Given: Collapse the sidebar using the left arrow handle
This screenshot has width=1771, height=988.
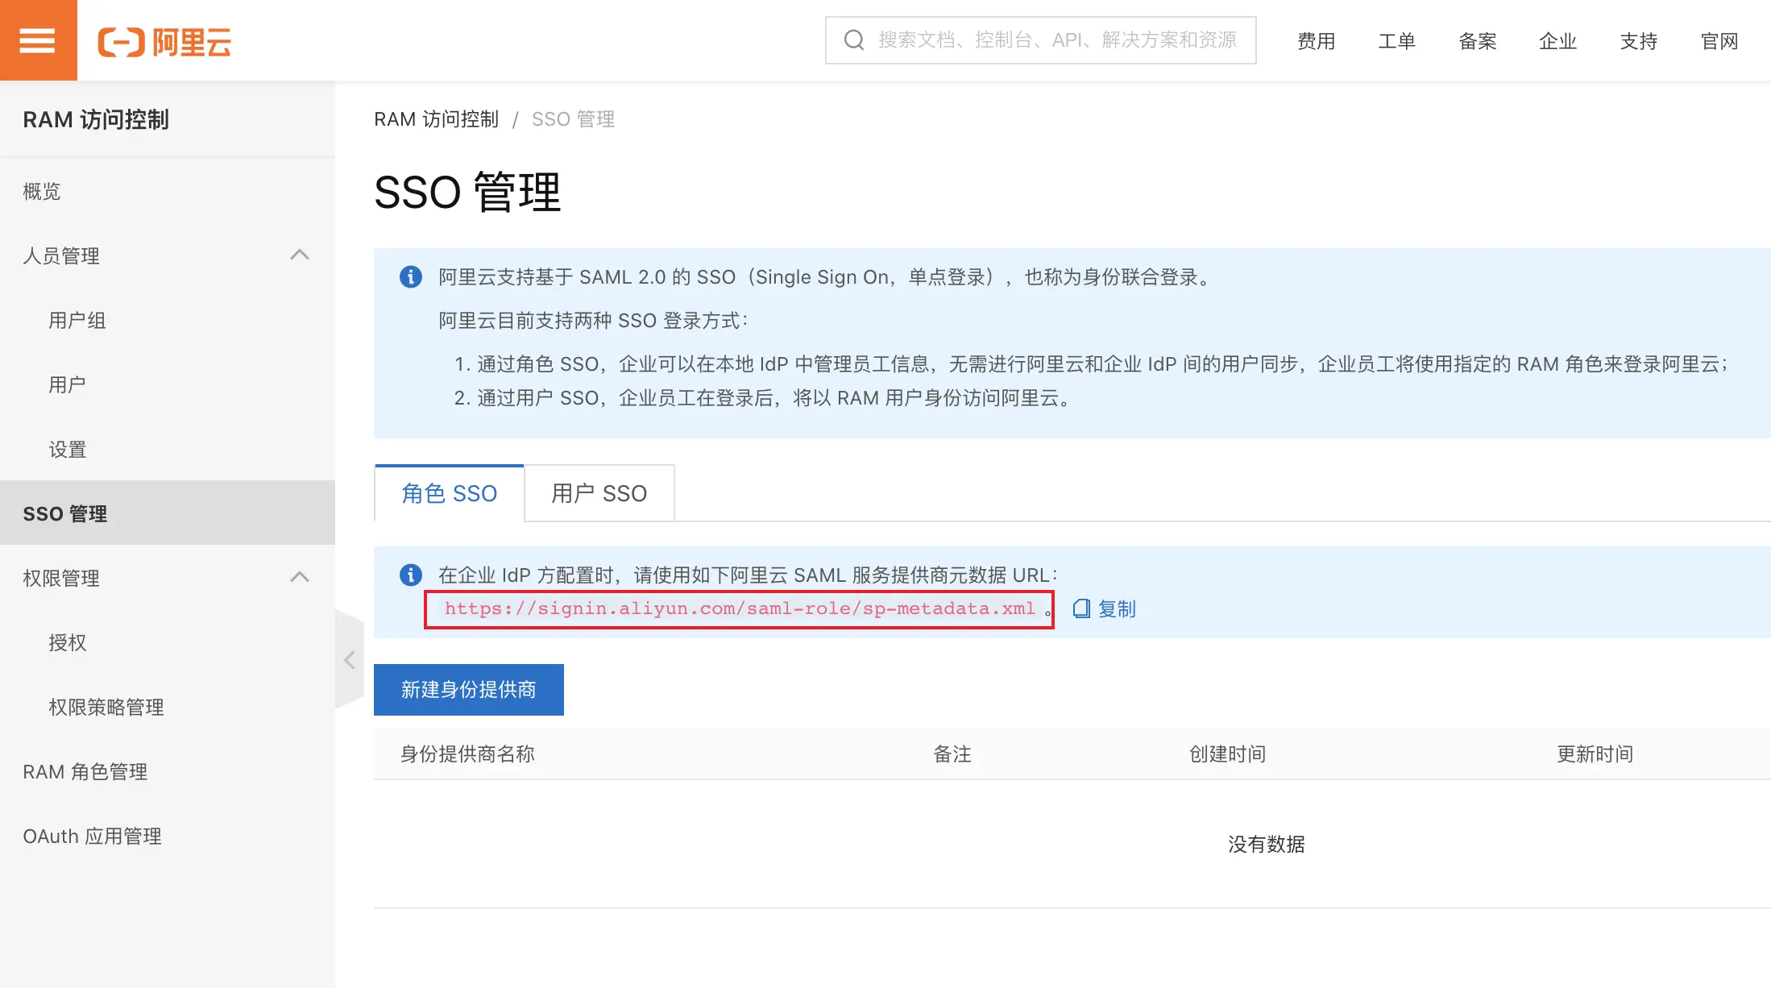Looking at the screenshot, I should (x=350, y=660).
